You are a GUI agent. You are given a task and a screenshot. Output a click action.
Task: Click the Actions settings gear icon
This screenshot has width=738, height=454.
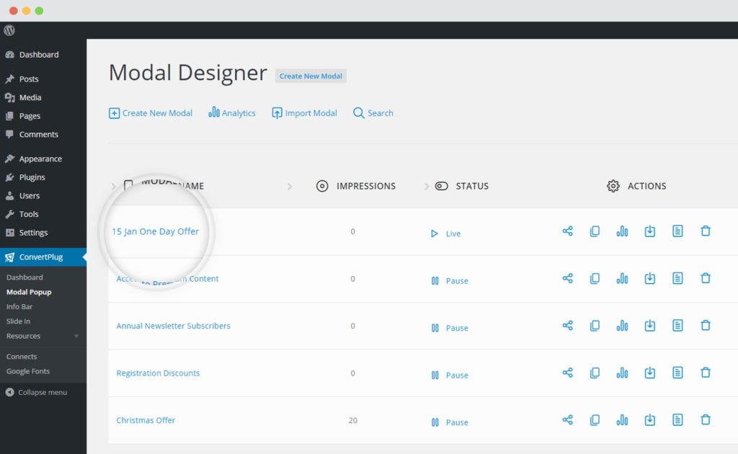[x=613, y=185]
